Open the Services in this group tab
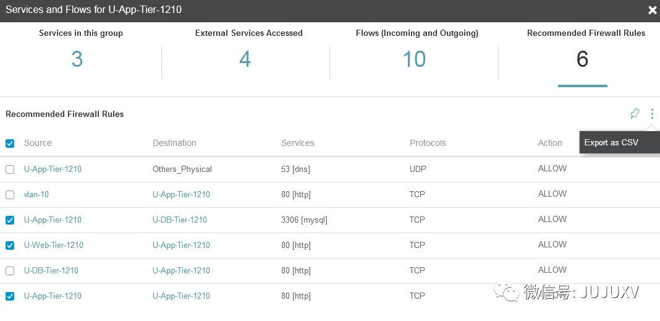 80,48
